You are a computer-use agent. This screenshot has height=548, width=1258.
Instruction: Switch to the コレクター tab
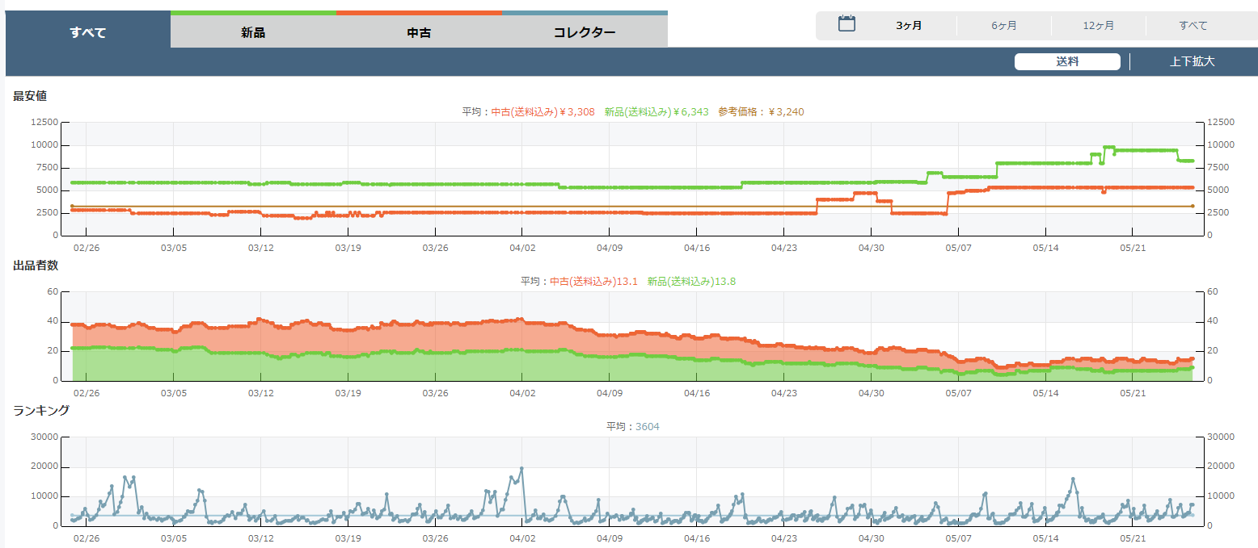tap(585, 33)
